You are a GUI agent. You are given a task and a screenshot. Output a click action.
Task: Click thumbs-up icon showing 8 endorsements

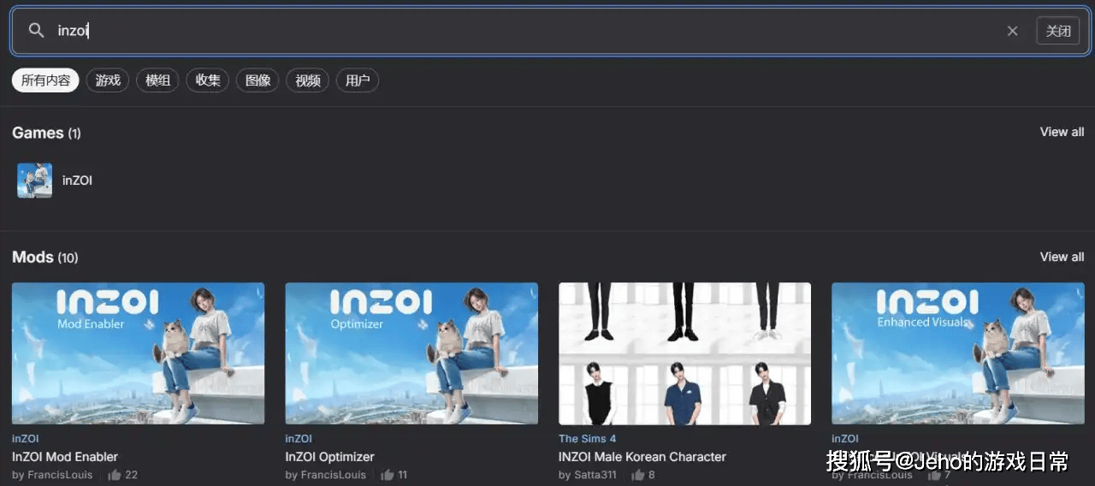[x=638, y=475]
